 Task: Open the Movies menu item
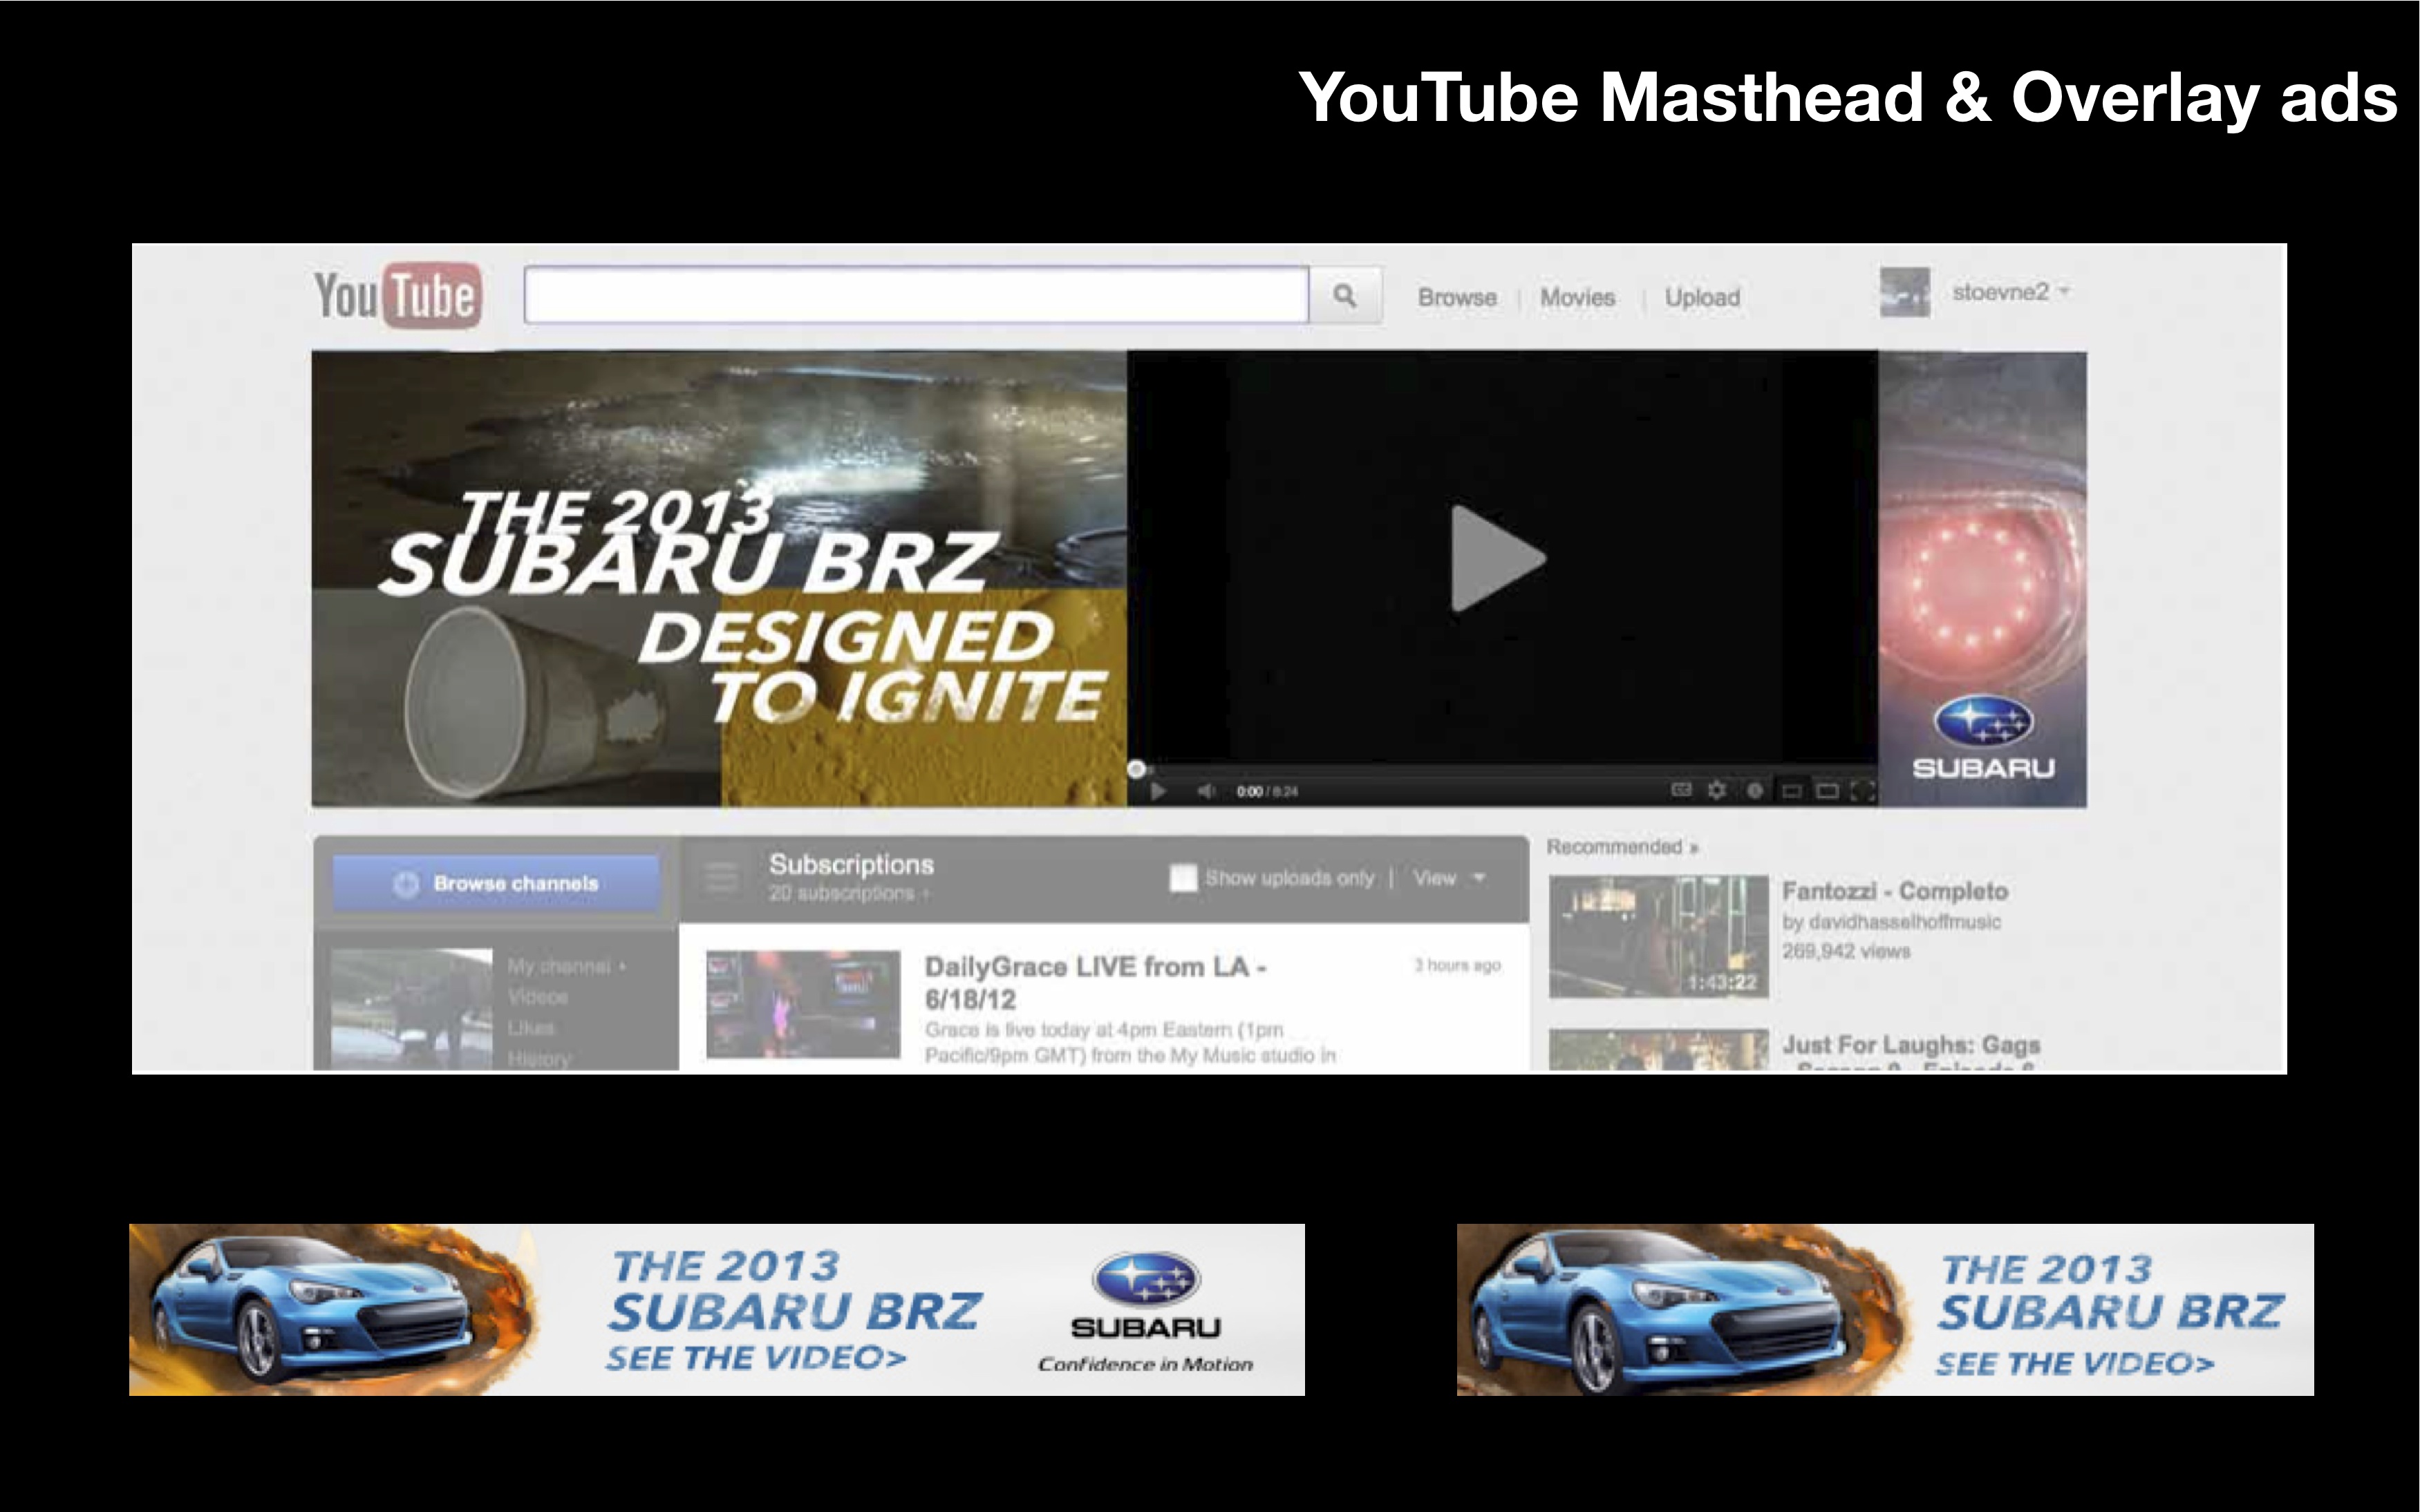(1577, 297)
